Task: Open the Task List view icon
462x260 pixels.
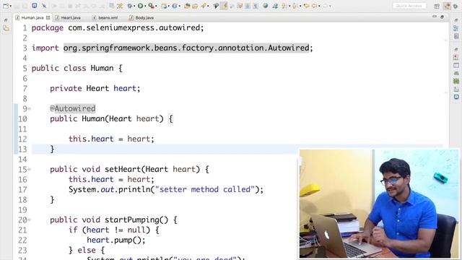Action: [456, 36]
